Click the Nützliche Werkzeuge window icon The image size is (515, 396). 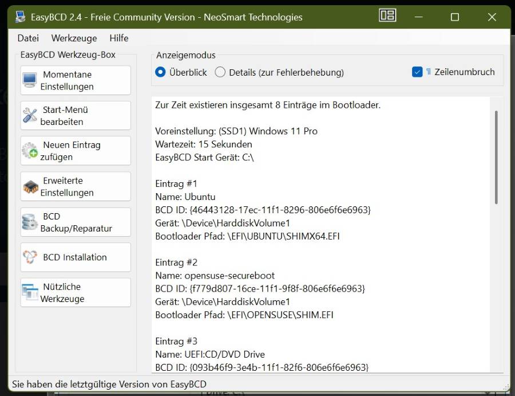pyautogui.click(x=30, y=293)
